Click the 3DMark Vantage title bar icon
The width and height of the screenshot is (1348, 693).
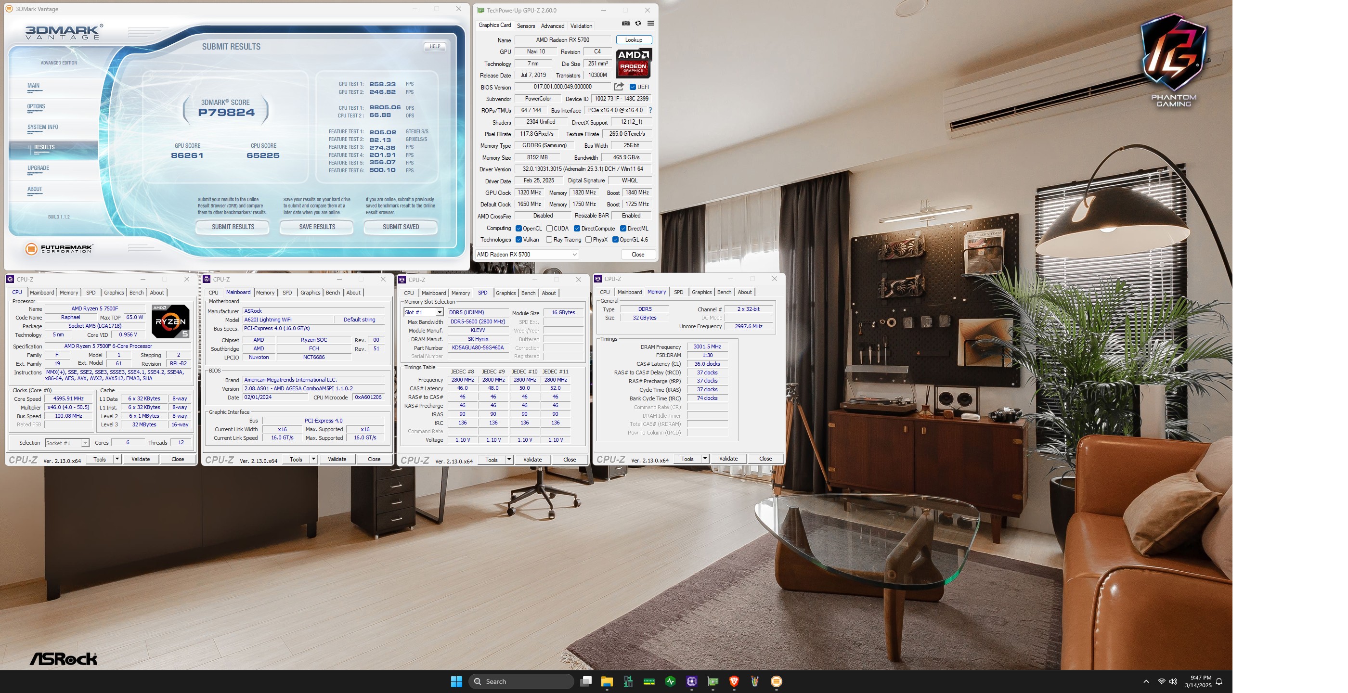point(9,9)
